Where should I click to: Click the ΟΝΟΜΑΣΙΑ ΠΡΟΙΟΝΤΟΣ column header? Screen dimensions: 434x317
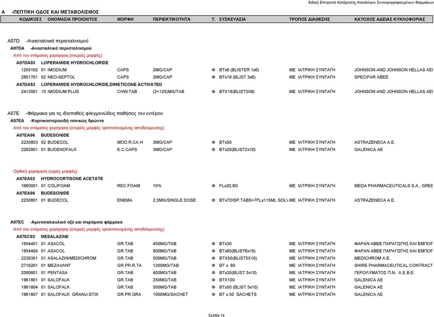tap(72, 19)
